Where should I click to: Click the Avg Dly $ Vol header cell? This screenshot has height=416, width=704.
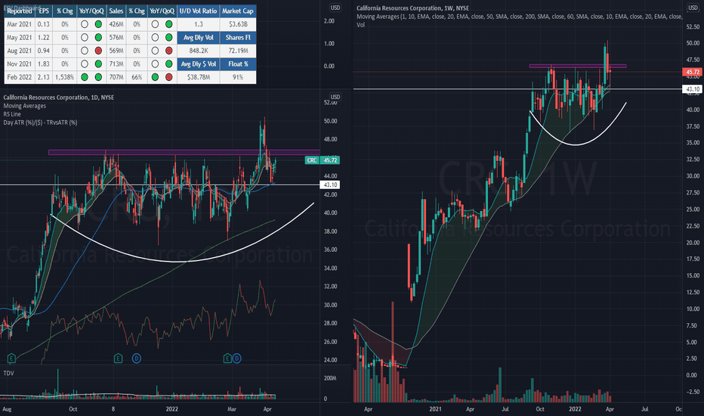(199, 64)
